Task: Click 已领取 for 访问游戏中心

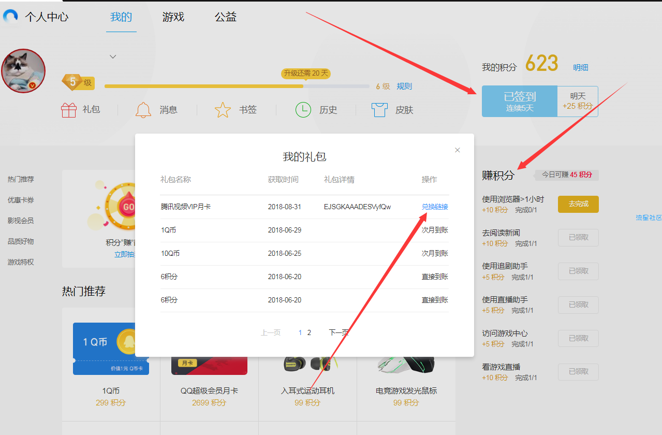Action: click(x=578, y=339)
